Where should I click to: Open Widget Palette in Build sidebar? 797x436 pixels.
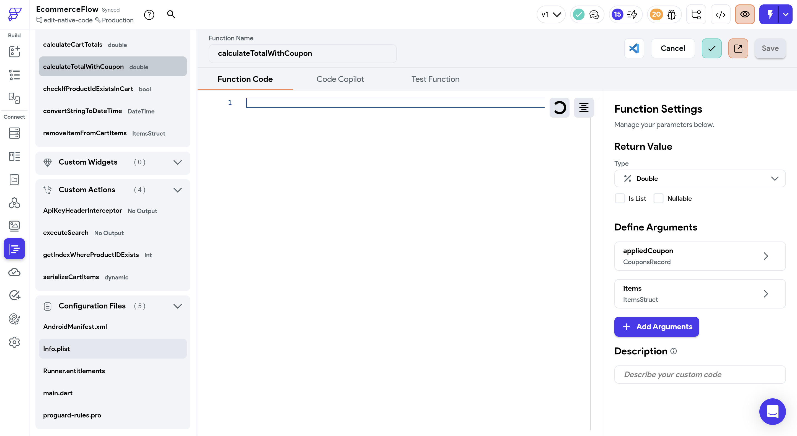pos(14,52)
